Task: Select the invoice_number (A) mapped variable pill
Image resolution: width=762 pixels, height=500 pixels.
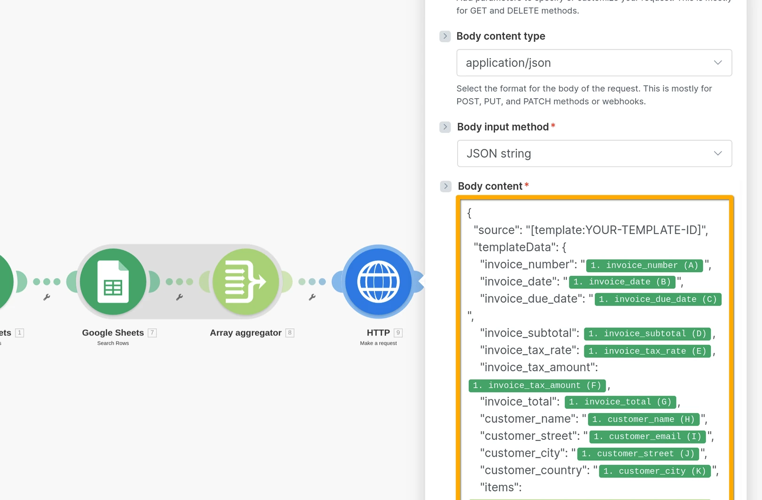Action: [x=644, y=265]
